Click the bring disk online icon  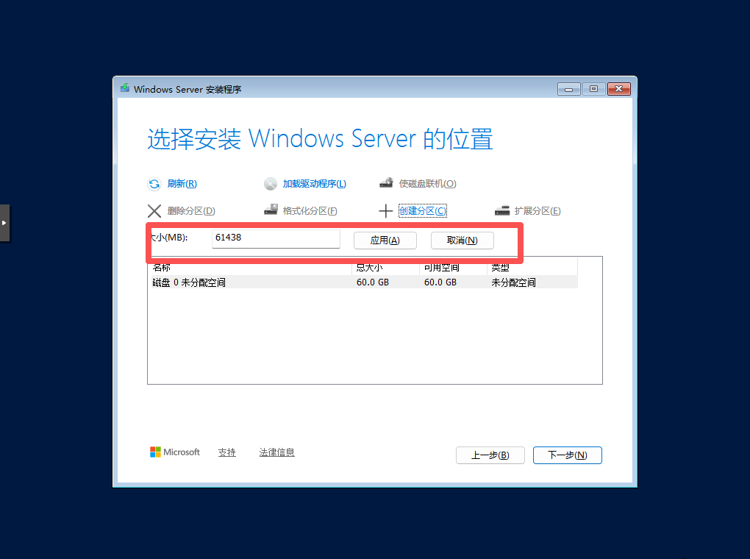386,183
